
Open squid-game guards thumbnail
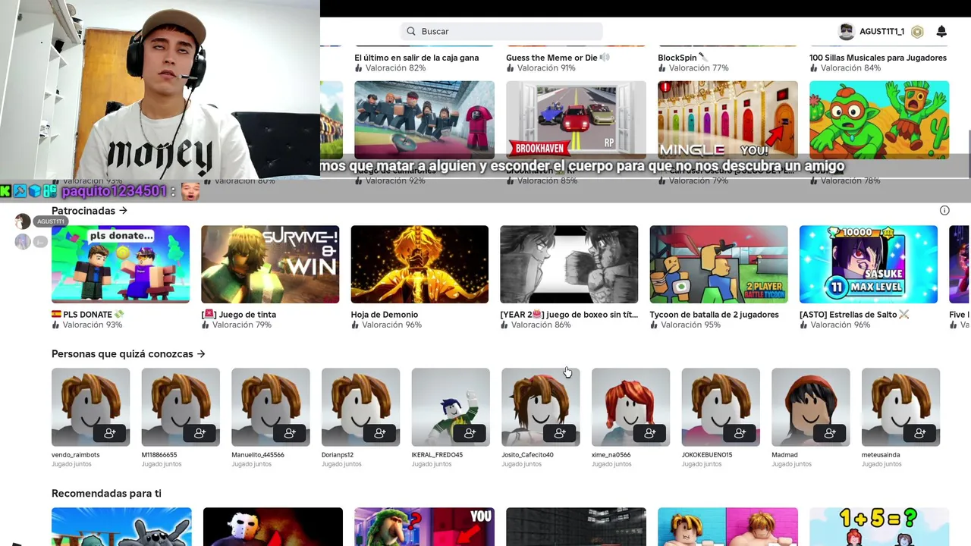coord(425,120)
